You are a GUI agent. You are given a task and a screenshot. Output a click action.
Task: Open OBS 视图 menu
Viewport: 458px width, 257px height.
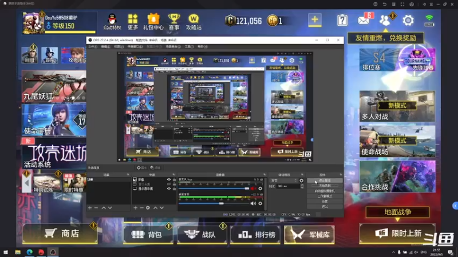pyautogui.click(x=119, y=47)
